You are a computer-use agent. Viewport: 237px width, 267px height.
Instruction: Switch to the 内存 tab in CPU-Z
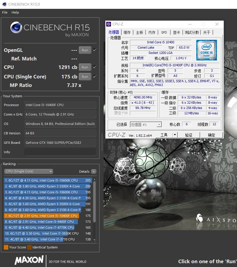point(152,32)
